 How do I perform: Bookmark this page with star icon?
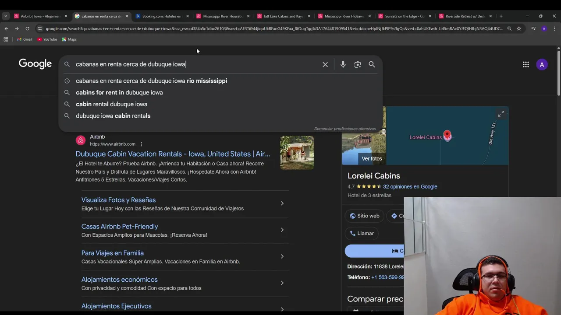519,28
